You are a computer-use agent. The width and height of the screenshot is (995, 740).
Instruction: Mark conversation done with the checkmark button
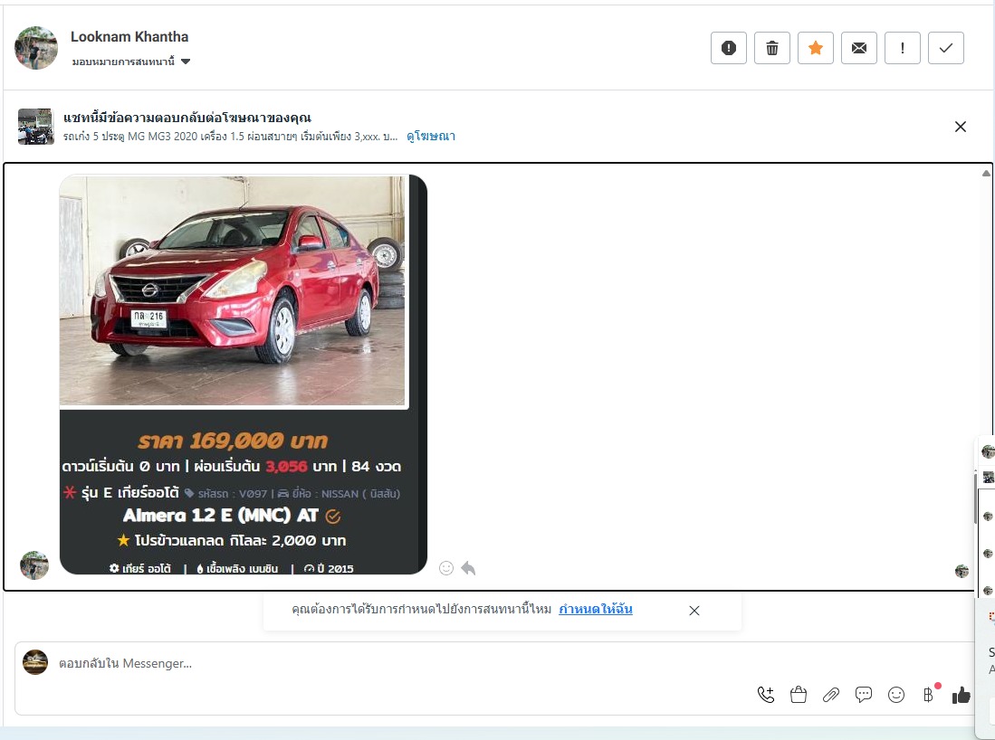click(946, 48)
